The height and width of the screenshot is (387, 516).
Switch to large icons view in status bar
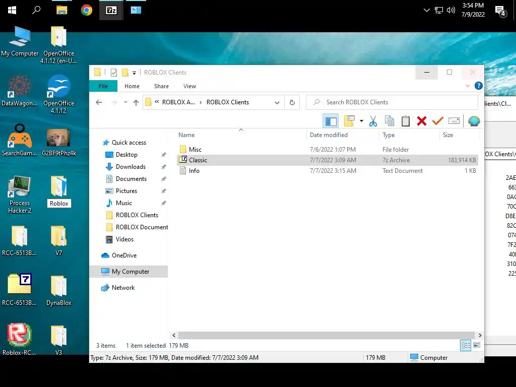pos(477,345)
